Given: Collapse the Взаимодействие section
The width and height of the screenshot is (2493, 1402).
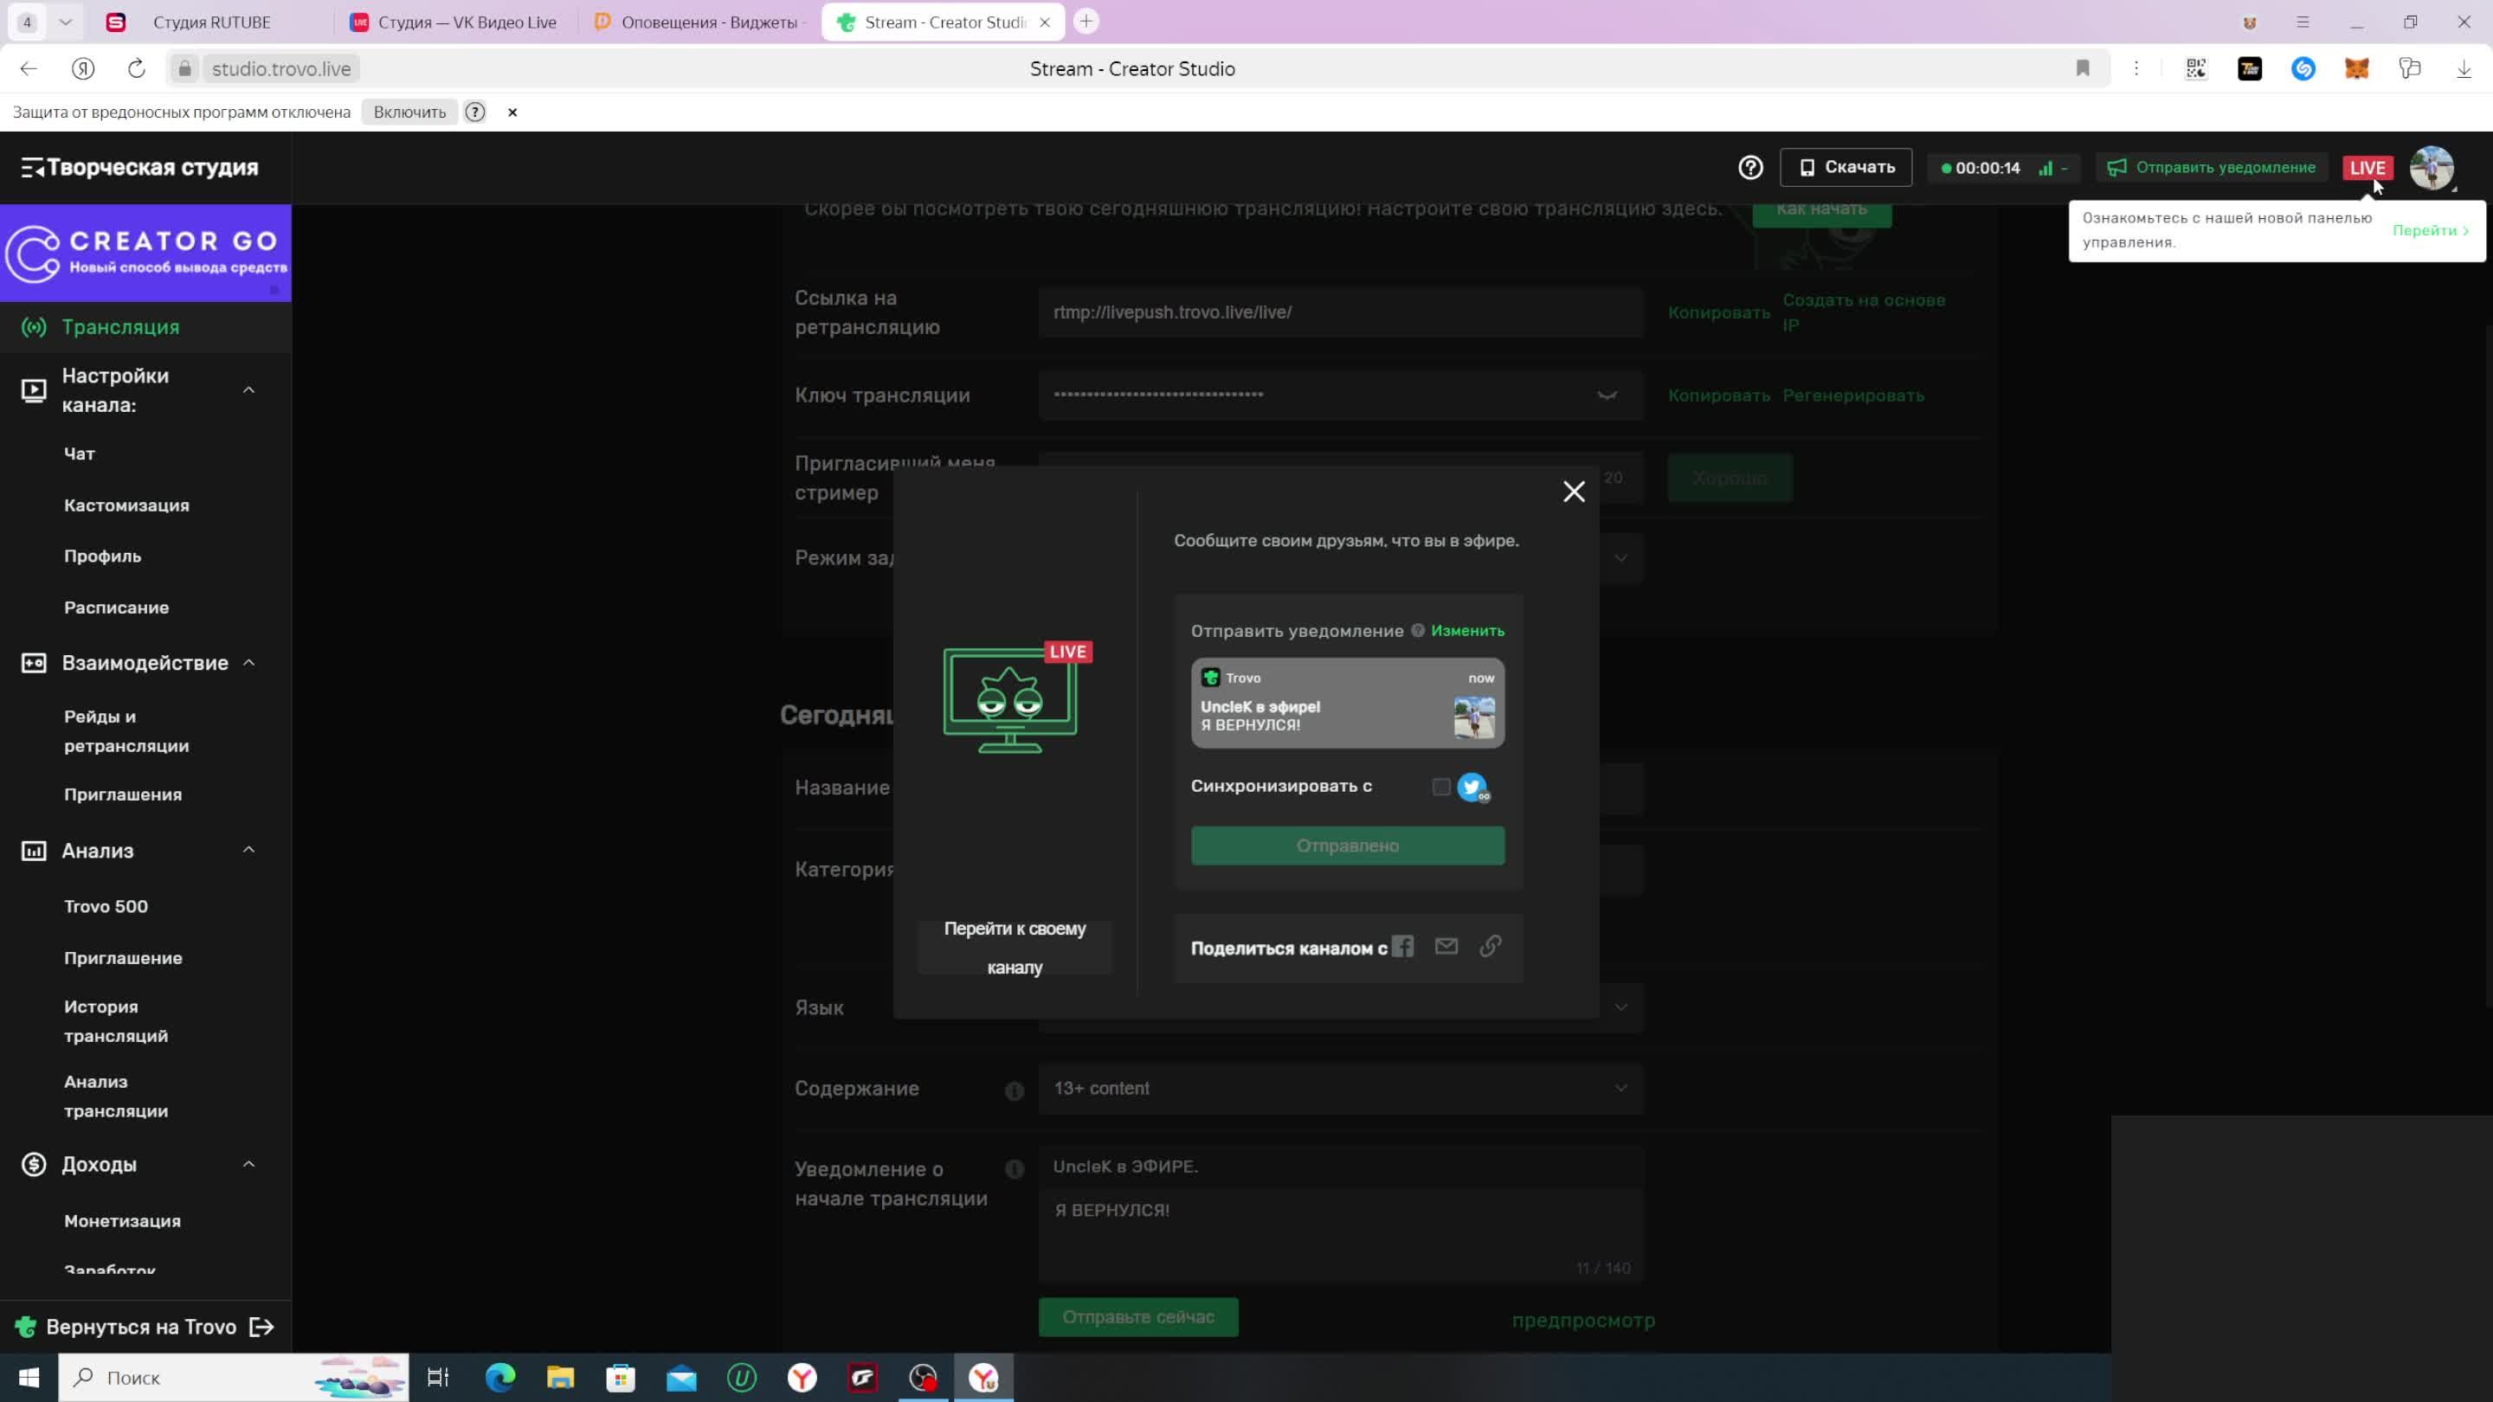Looking at the screenshot, I should click(248, 663).
